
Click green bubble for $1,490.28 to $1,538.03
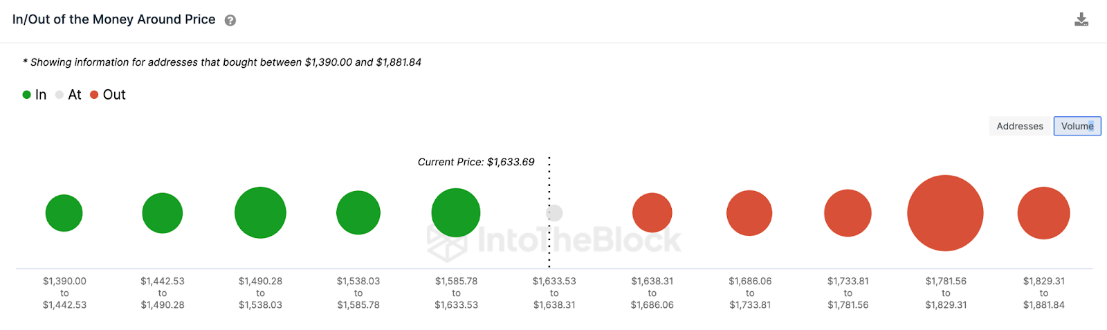(x=260, y=213)
